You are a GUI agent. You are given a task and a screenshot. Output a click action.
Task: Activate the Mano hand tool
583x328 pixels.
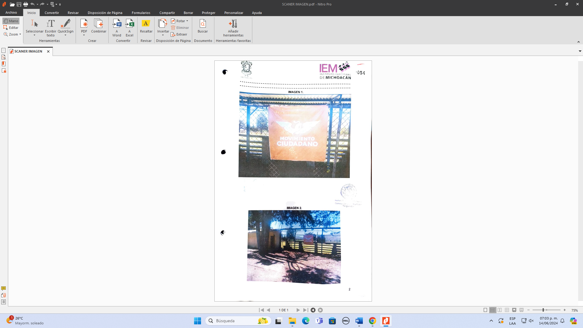point(11,21)
